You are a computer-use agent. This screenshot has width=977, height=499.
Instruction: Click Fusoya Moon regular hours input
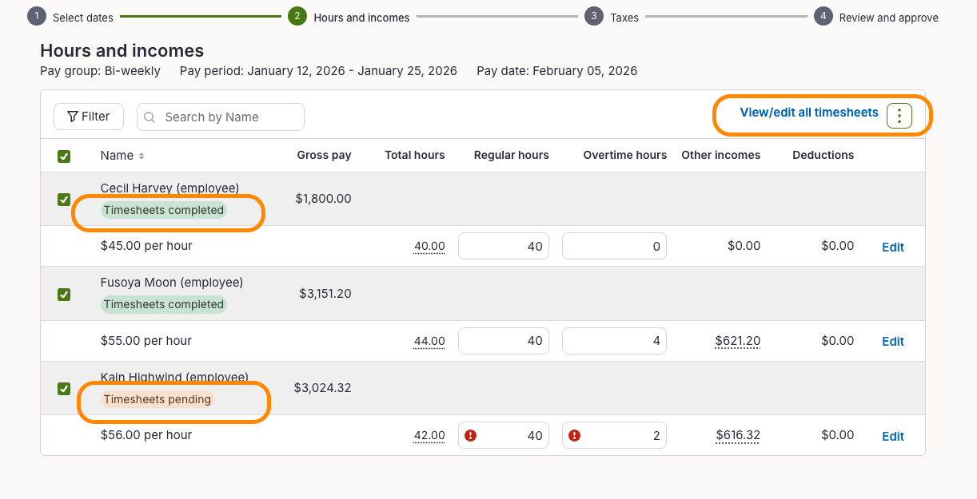pos(504,341)
